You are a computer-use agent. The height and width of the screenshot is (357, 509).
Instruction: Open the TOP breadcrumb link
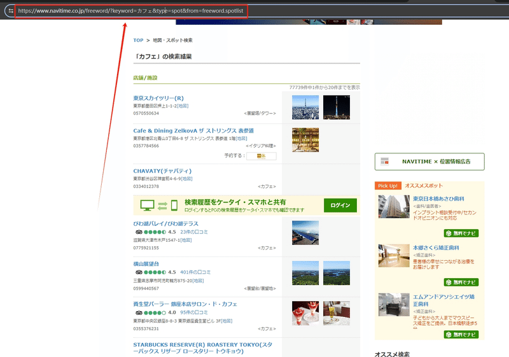(x=138, y=40)
